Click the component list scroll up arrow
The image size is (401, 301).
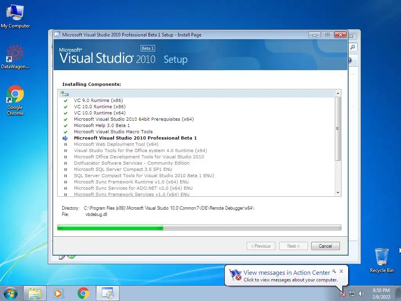[x=338, y=93]
